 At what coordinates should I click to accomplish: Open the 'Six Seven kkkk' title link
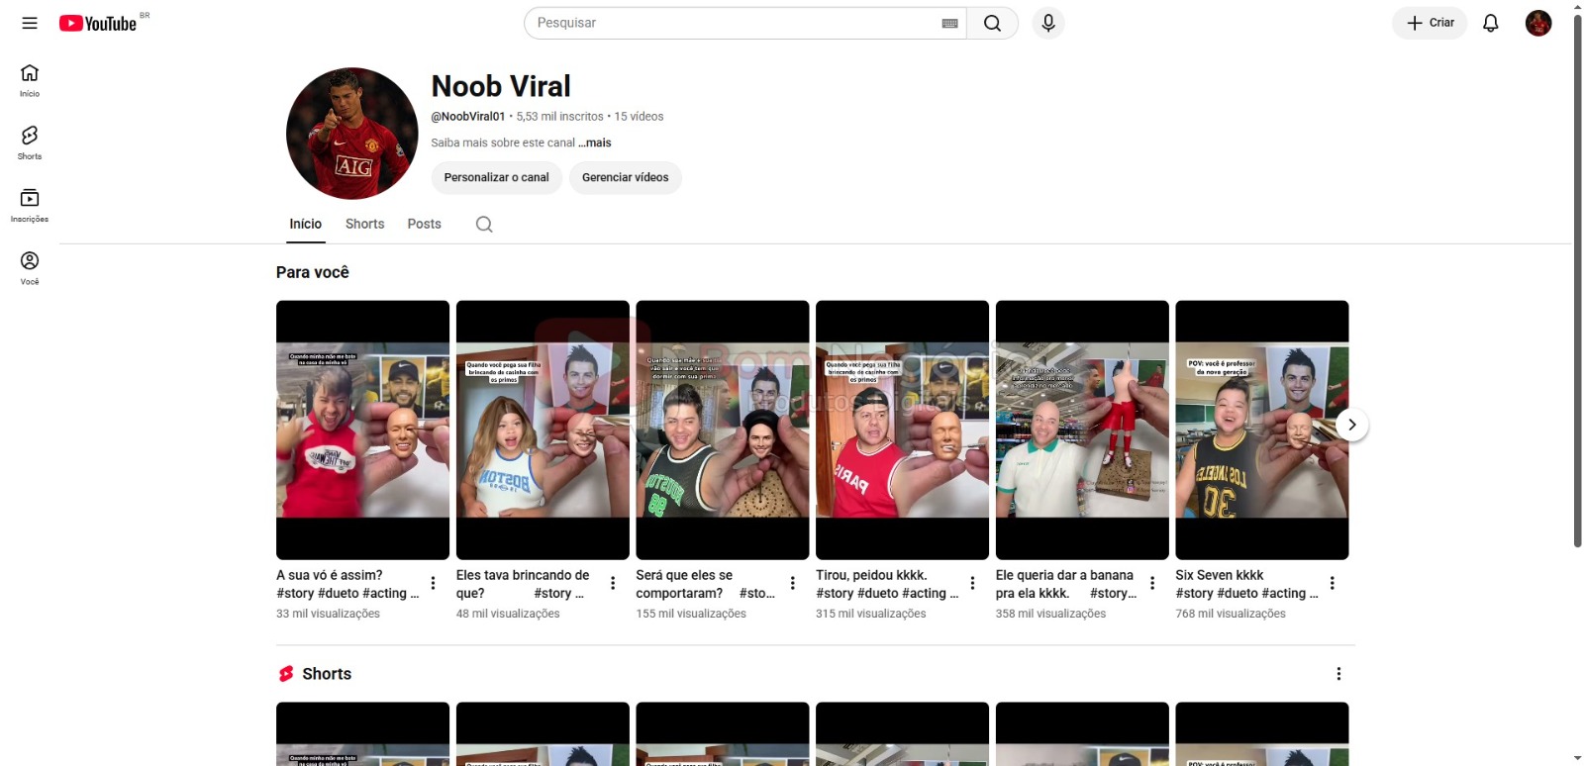click(x=1247, y=584)
